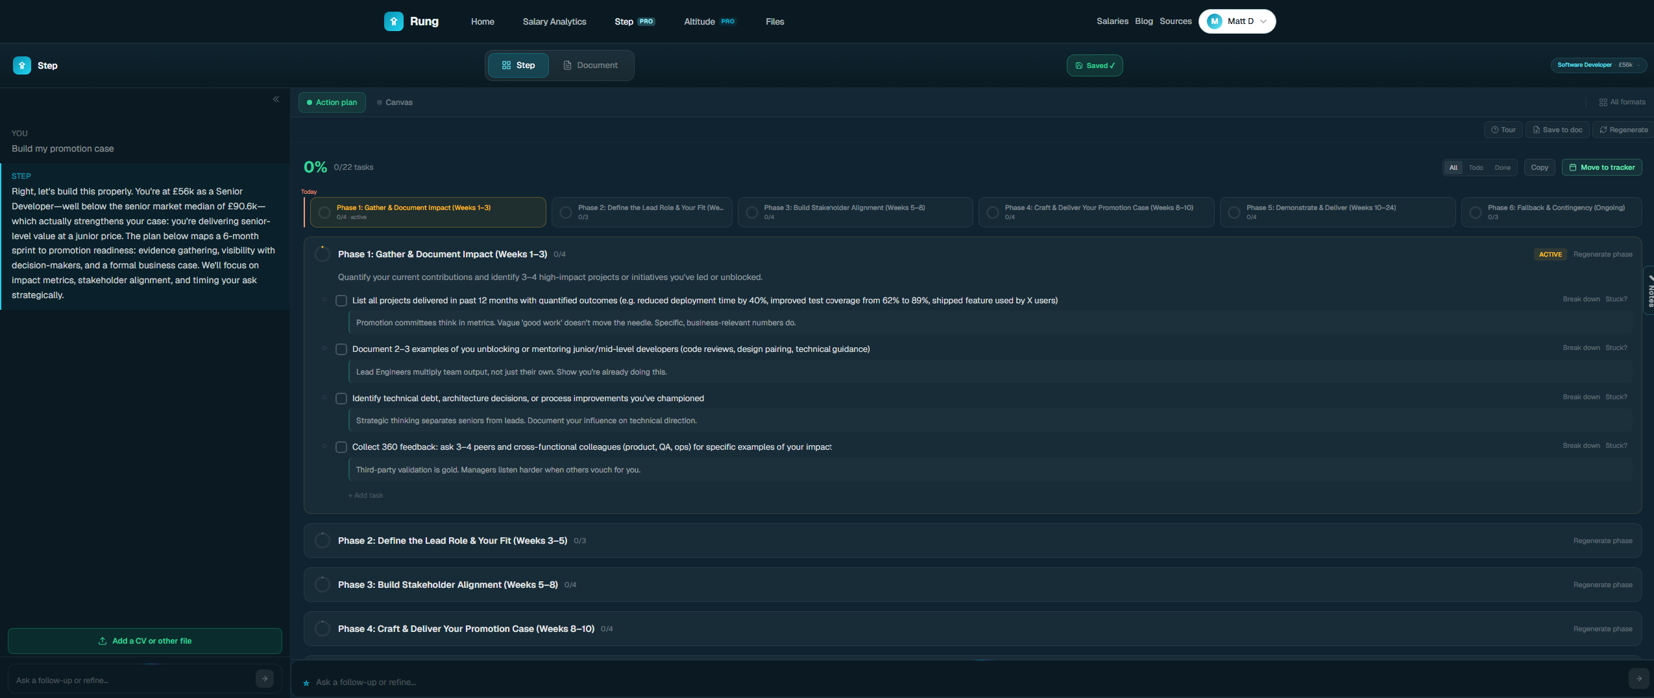Filter tasks to Todo
1654x698 pixels.
coord(1476,167)
